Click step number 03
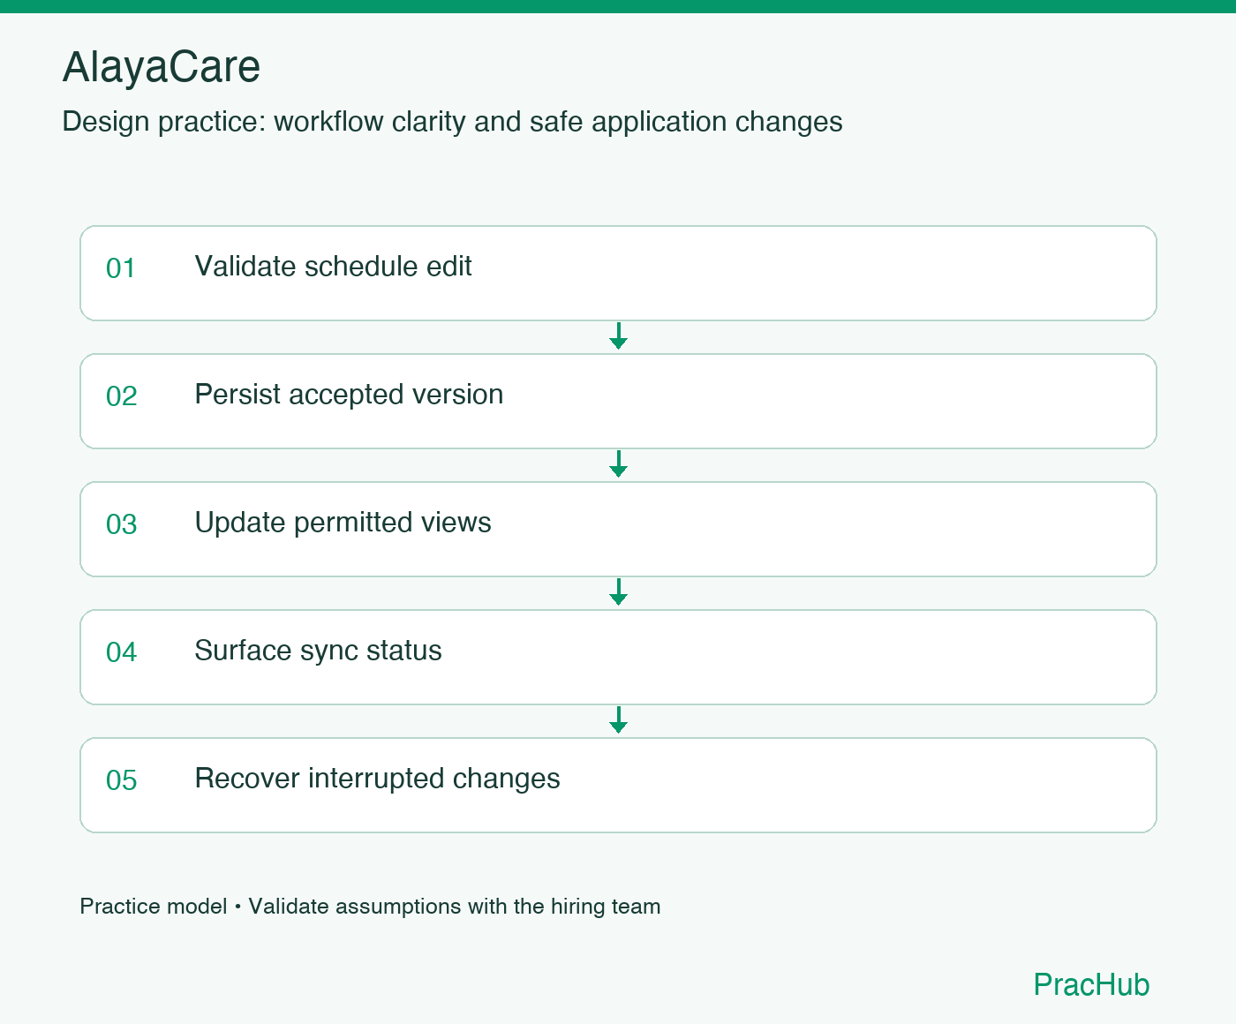This screenshot has width=1236, height=1024. click(x=121, y=524)
